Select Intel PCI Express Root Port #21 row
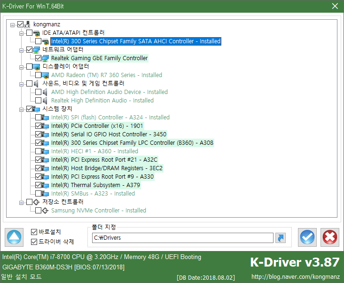Image resolution: width=344 pixels, height=283 pixels. point(104,160)
